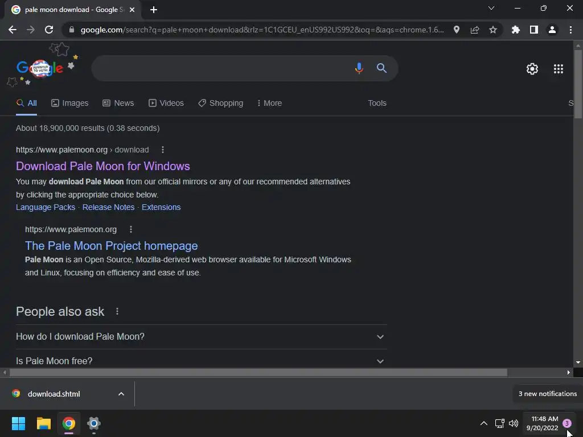Screen dimensions: 583x437
Task: Click the scroll right arrow on horizontal scrollbar
Action: point(568,372)
